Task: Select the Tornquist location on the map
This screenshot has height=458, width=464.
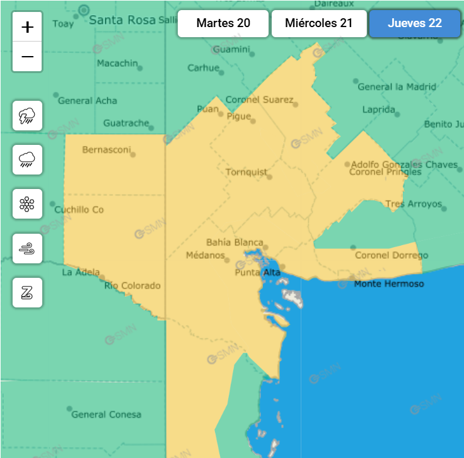Action: [269, 176]
